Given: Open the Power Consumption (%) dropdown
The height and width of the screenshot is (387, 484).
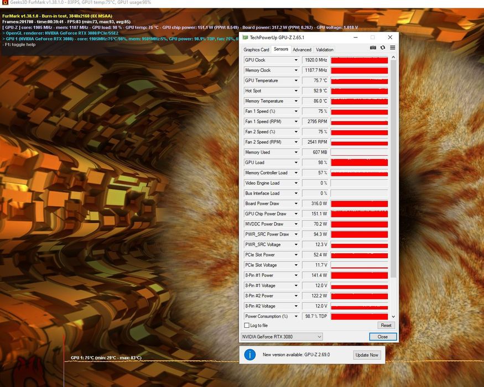Looking at the screenshot, I should [x=296, y=316].
